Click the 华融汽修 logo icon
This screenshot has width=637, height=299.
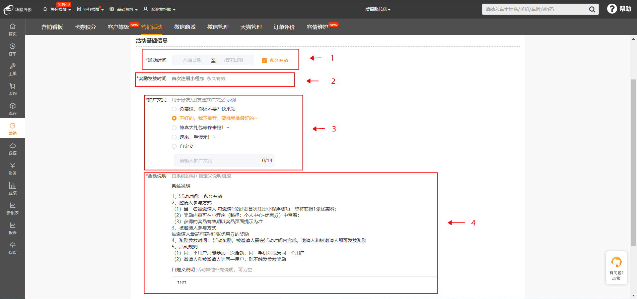[8, 10]
